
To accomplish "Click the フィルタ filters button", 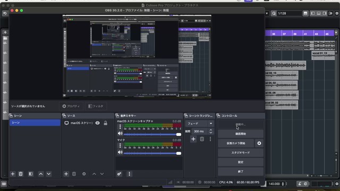I will [96, 106].
